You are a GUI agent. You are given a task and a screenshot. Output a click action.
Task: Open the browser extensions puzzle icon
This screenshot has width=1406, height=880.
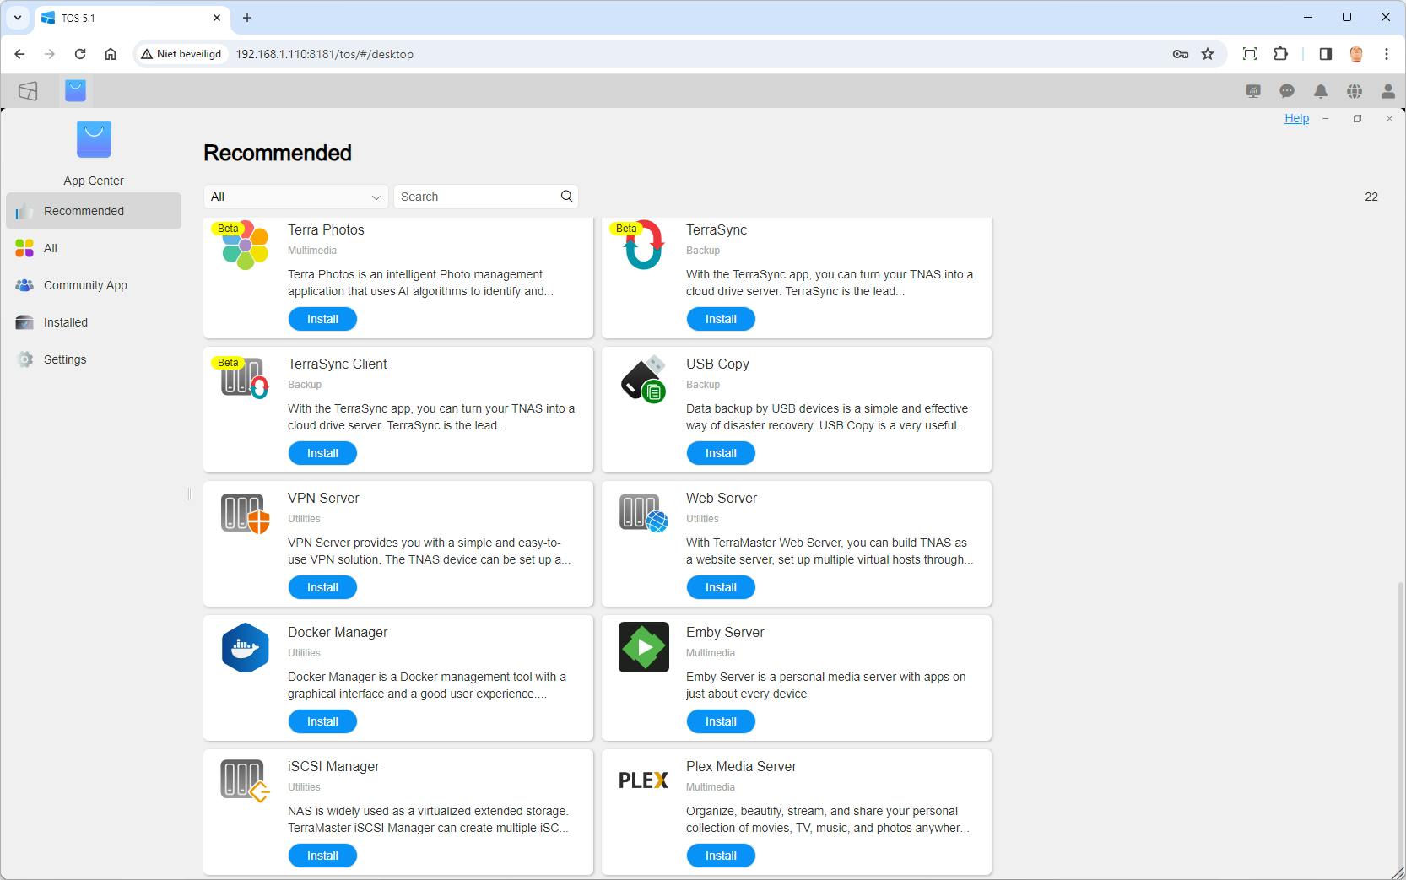pos(1281,54)
